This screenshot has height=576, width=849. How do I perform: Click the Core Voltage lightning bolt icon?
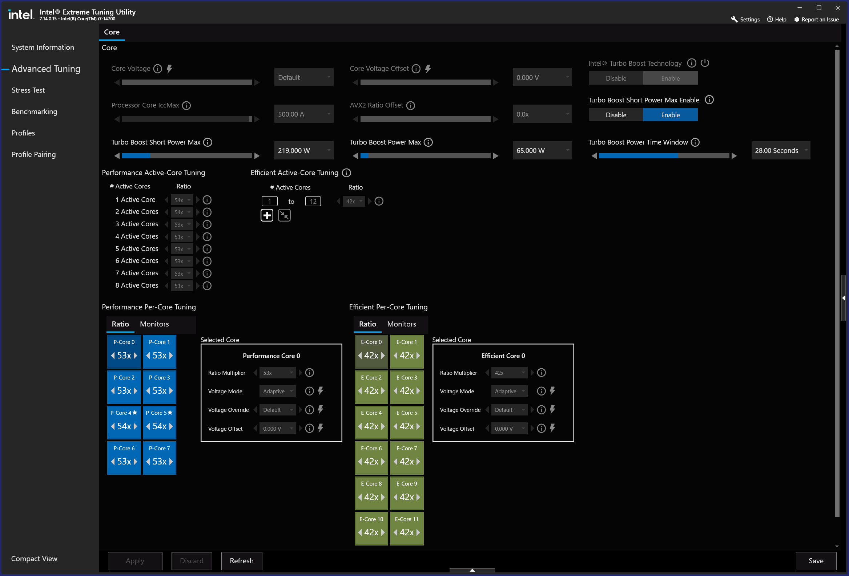click(x=169, y=69)
